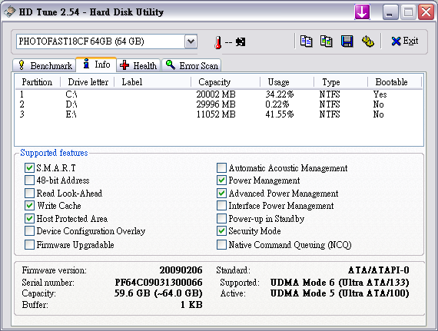Image resolution: width=438 pixels, height=331 pixels.
Task: Switch to the Benchmark tab
Action: (x=45, y=65)
